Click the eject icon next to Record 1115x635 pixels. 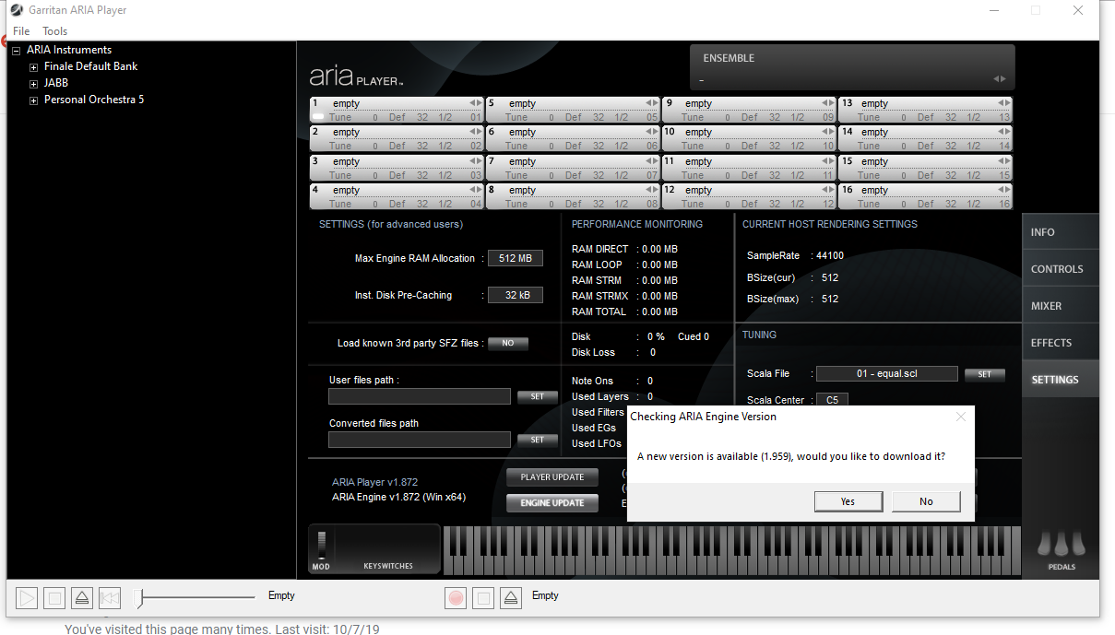[512, 598]
